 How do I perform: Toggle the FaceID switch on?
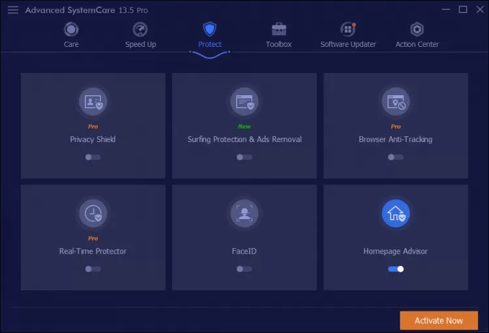pos(244,269)
